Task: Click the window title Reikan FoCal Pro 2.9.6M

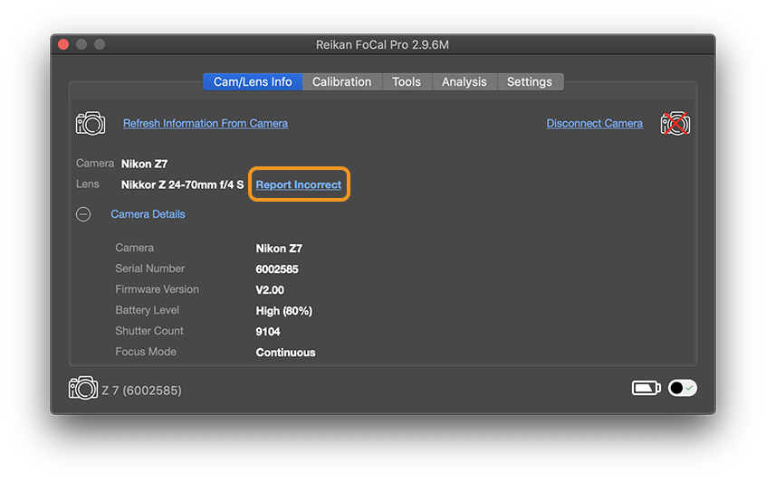Action: (382, 45)
